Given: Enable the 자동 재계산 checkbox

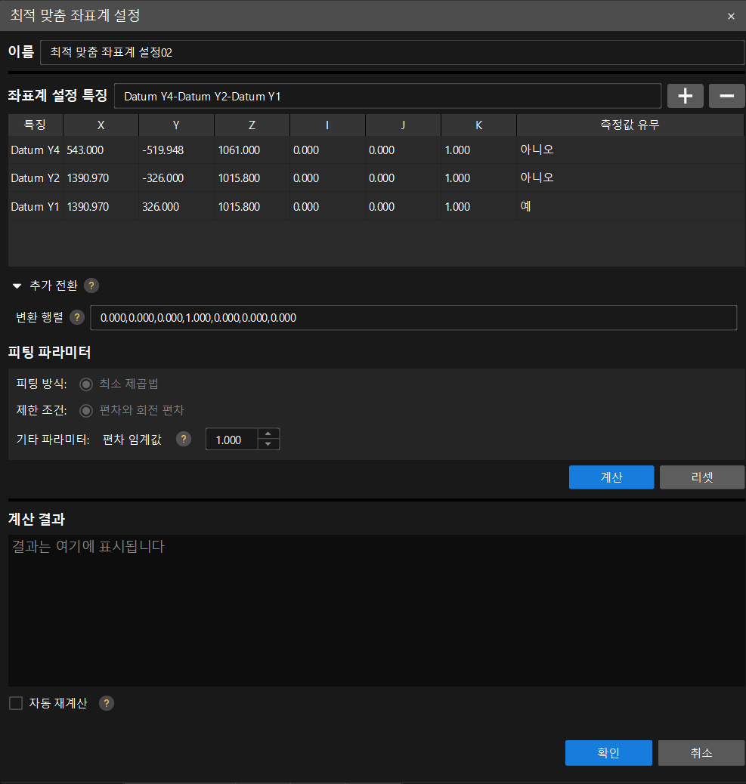Looking at the screenshot, I should click(16, 703).
